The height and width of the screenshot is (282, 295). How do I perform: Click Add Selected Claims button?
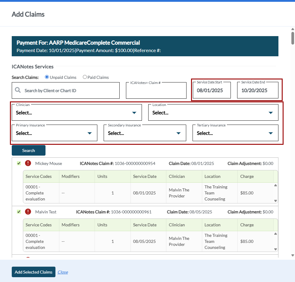tap(33, 272)
